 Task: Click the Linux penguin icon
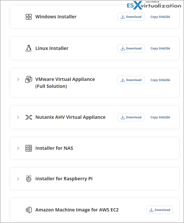29,48
